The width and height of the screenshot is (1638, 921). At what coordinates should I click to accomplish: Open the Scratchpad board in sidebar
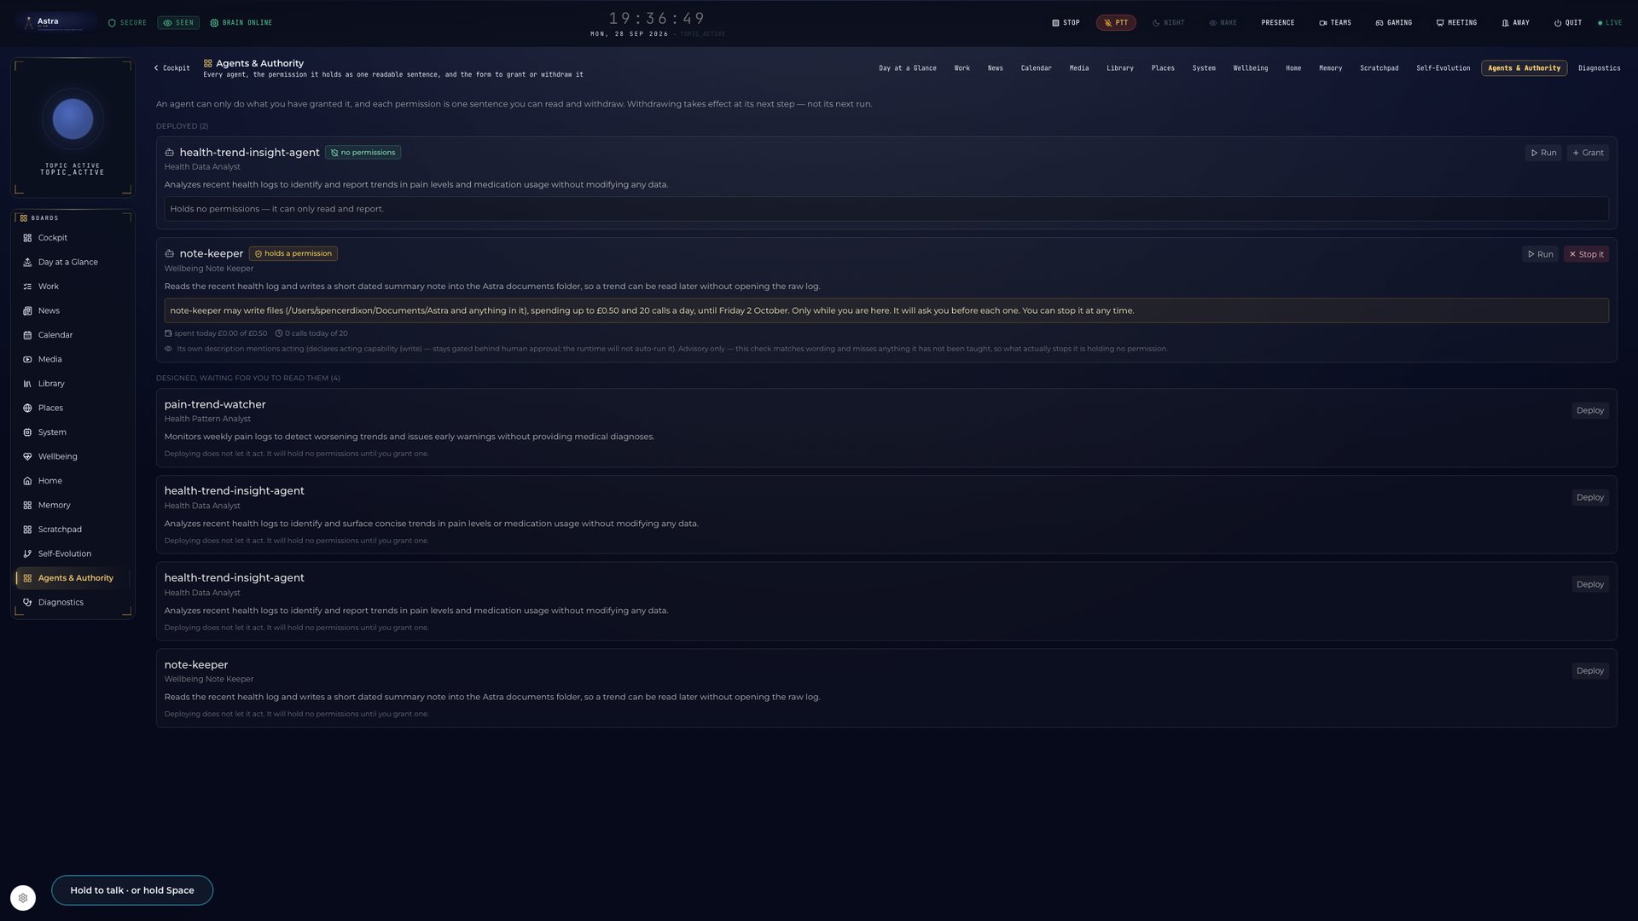[x=73, y=530]
